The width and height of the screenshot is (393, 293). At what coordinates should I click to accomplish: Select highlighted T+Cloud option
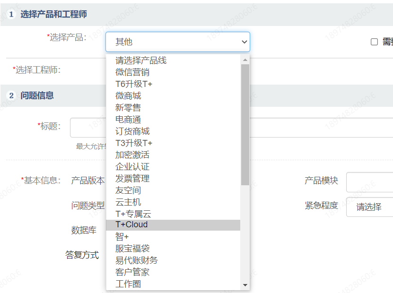173,225
